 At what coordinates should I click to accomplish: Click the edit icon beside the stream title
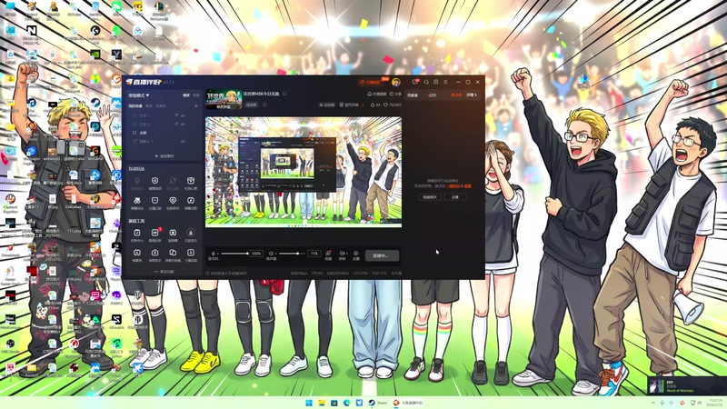(284, 94)
